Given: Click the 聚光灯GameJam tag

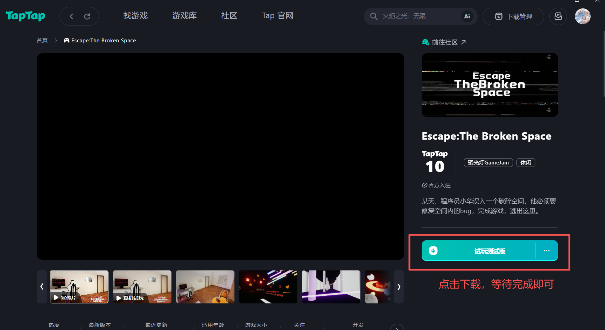Looking at the screenshot, I should [x=488, y=163].
